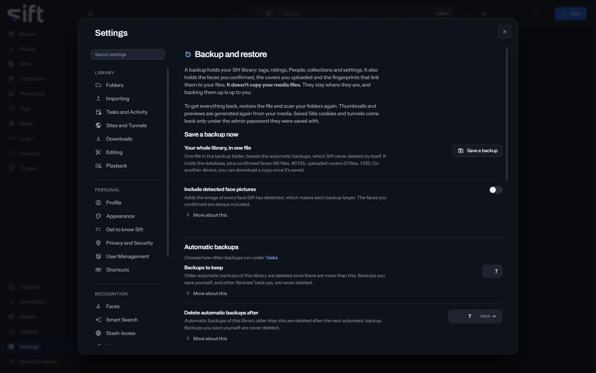Click the Smart Search sparkle icon
Image resolution: width=596 pixels, height=373 pixels.
98,320
